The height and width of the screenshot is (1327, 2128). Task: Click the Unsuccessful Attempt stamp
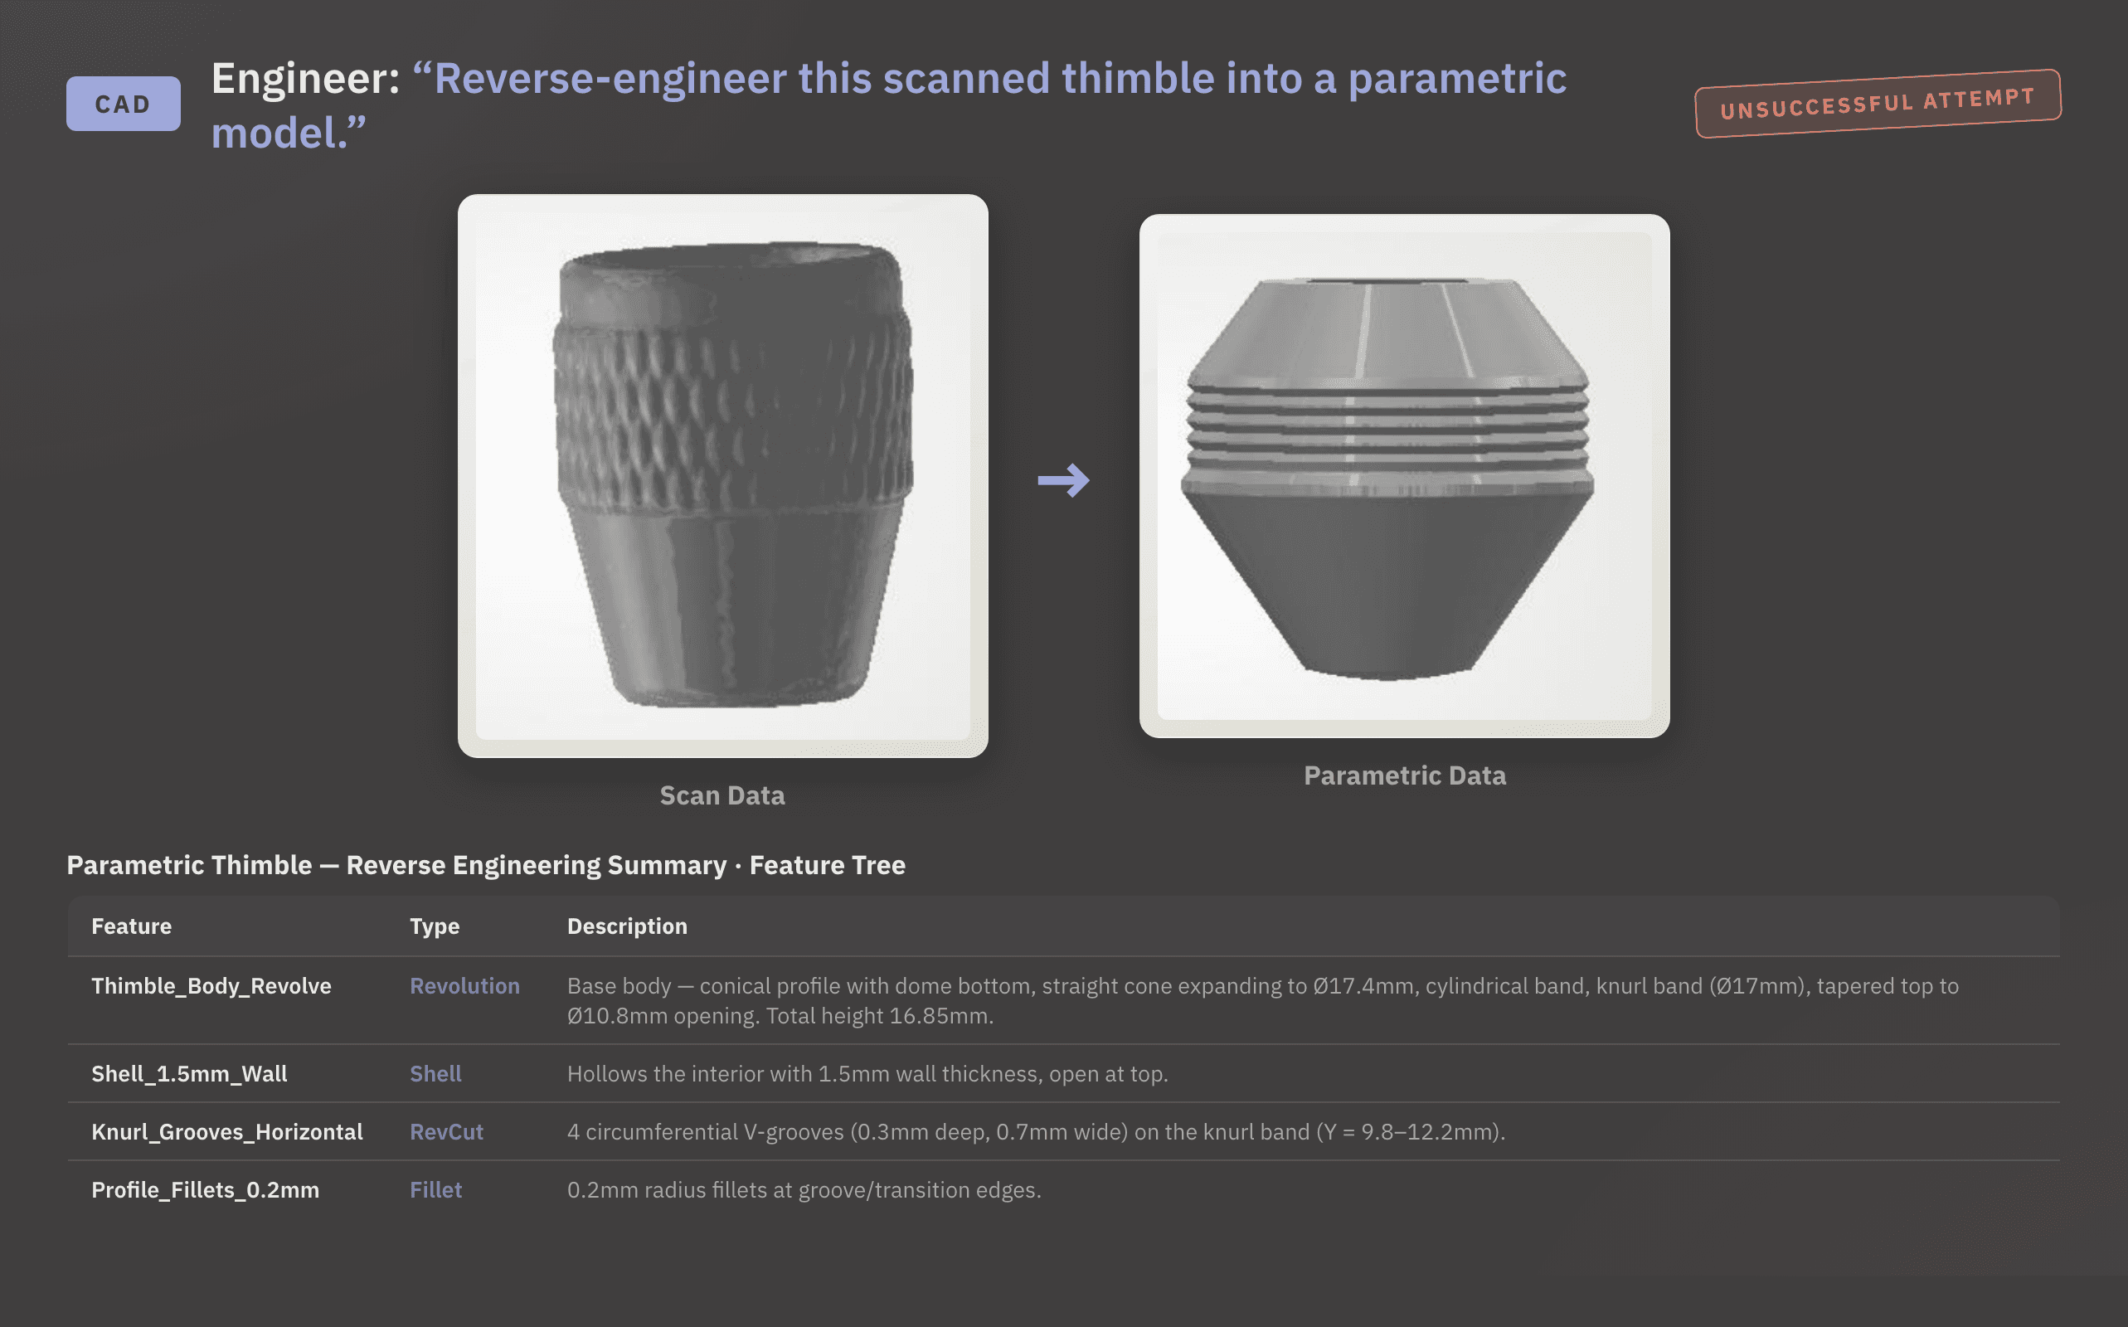(x=1878, y=104)
